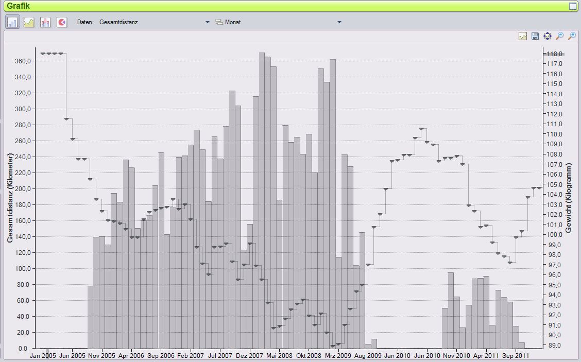This screenshot has height=362, width=581.
Task: Click the grouping icon beside Monat
Action: pyautogui.click(x=219, y=22)
